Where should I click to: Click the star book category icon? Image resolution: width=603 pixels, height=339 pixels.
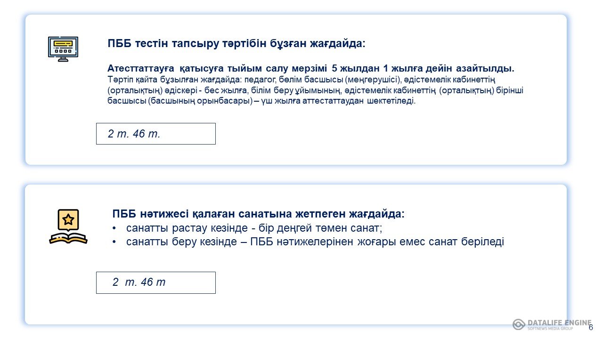[x=68, y=226]
